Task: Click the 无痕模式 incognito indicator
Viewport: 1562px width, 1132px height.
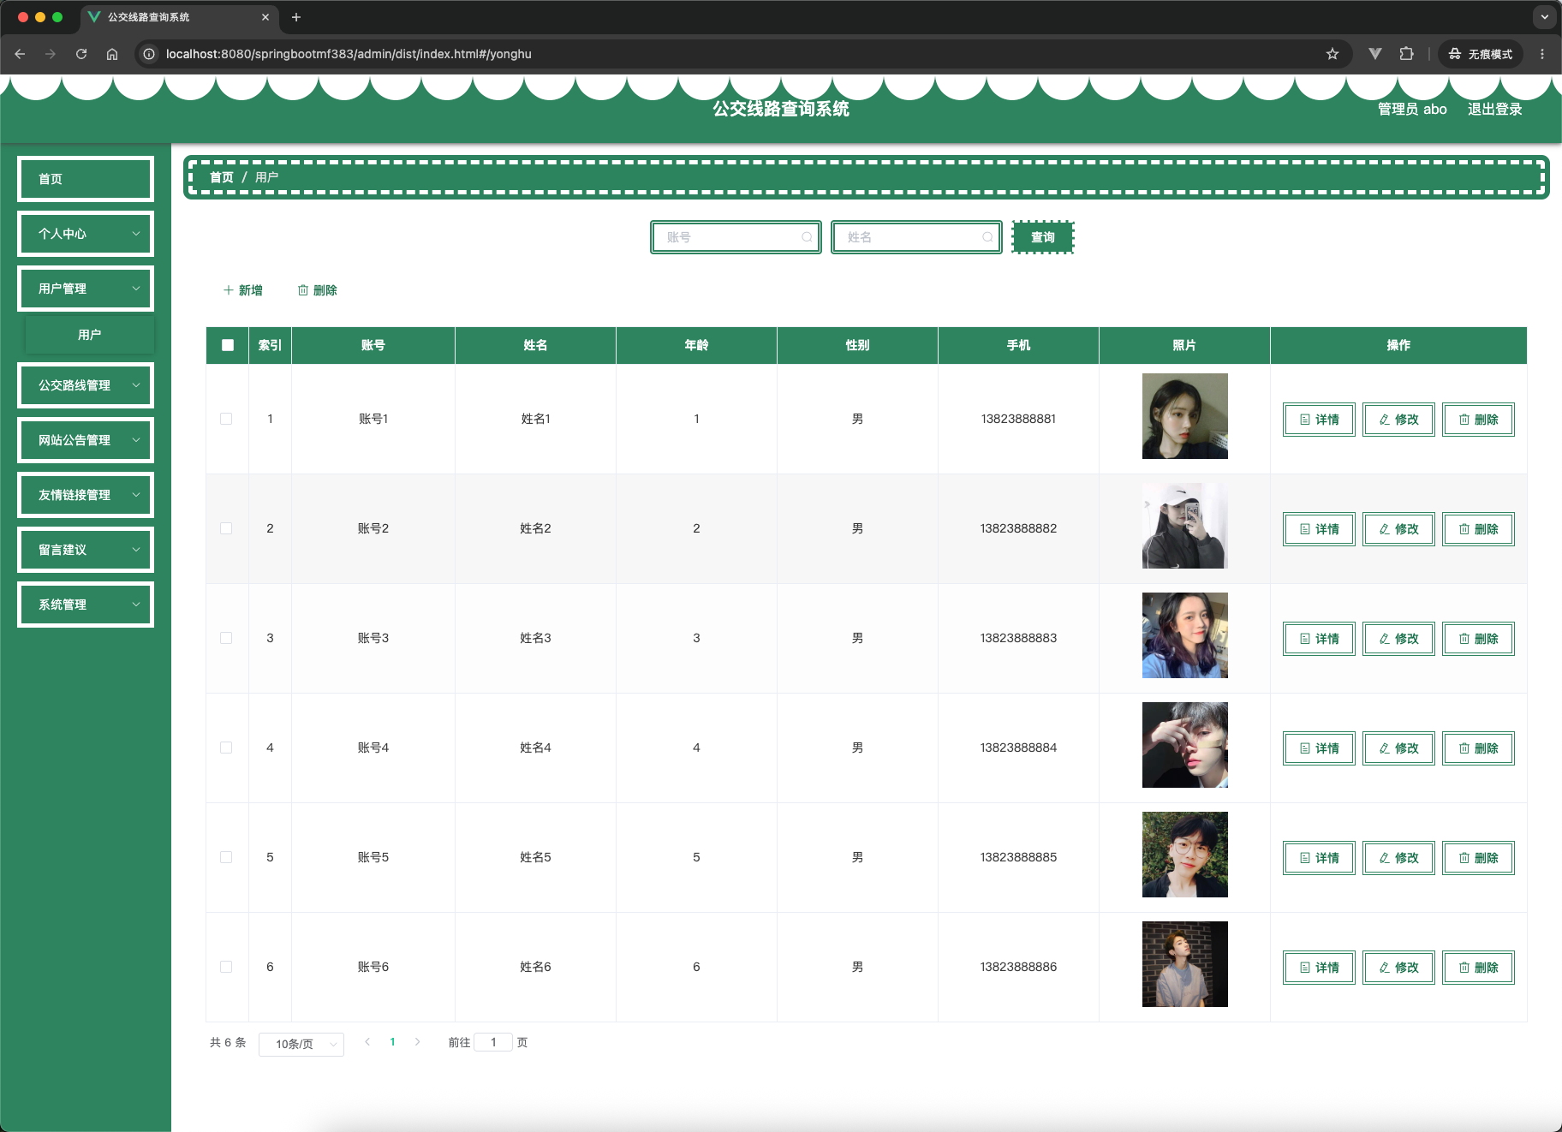Action: click(x=1480, y=54)
